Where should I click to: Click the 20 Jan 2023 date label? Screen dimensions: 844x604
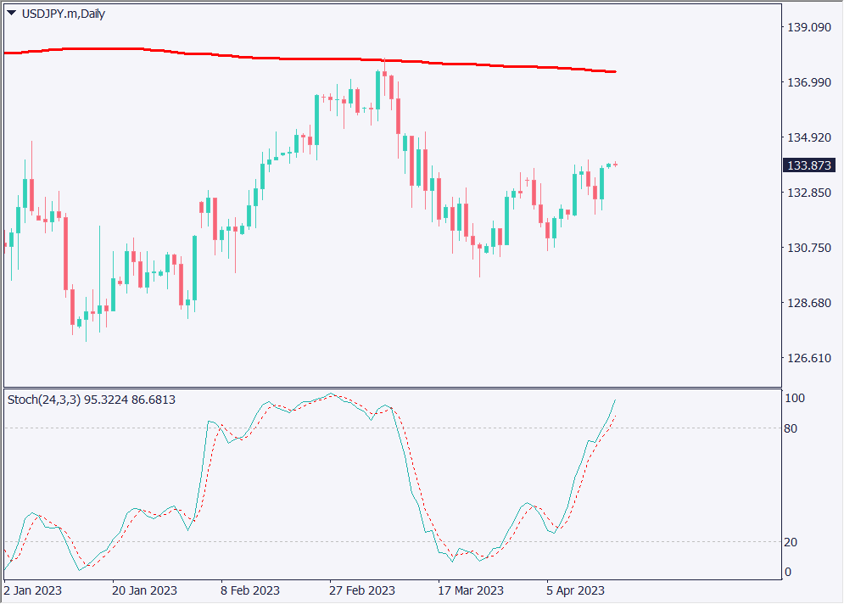coord(145,590)
